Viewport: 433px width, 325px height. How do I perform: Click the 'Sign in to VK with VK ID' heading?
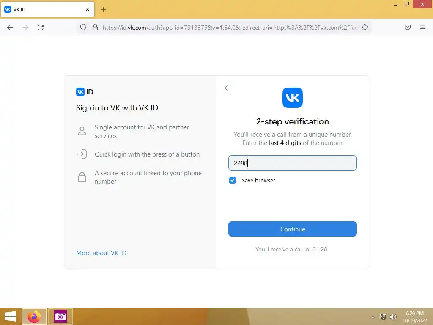tap(117, 108)
